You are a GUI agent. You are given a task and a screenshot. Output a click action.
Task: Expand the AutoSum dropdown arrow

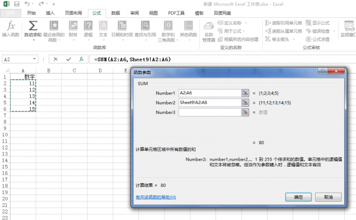click(x=34, y=40)
